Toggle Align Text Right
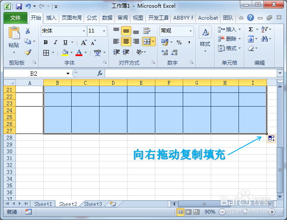The image size is (287, 220). point(136,42)
